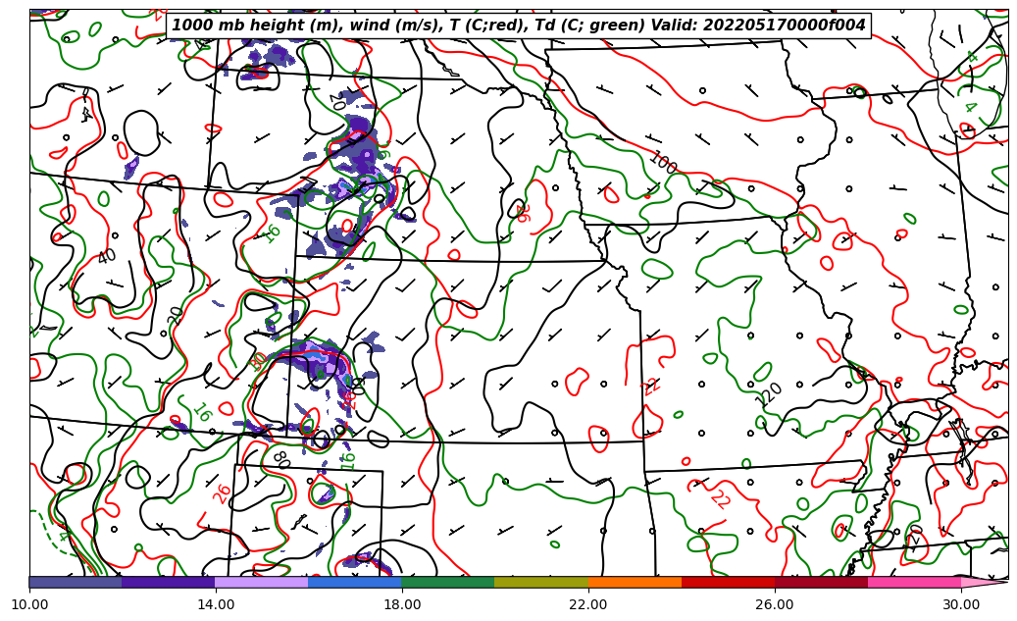Click the 26.00 colorbar tick label
Screen dimensions: 1017x621
point(775,604)
